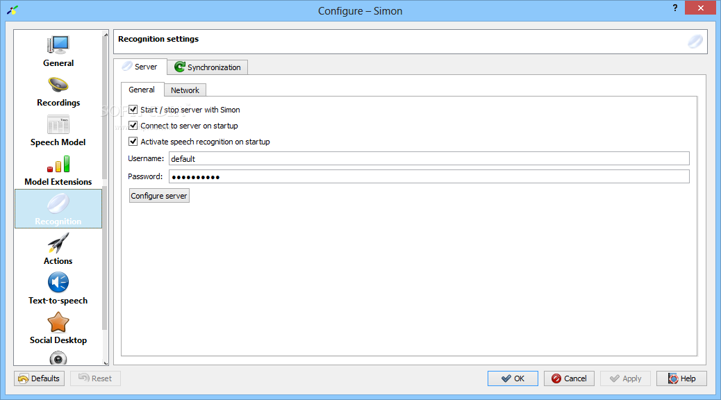
Task: Open the Speech Model section
Action: 58,131
